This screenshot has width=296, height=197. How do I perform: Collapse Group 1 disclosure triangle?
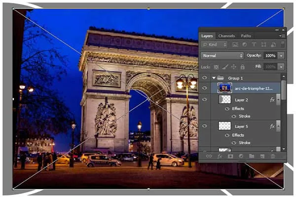pos(214,78)
